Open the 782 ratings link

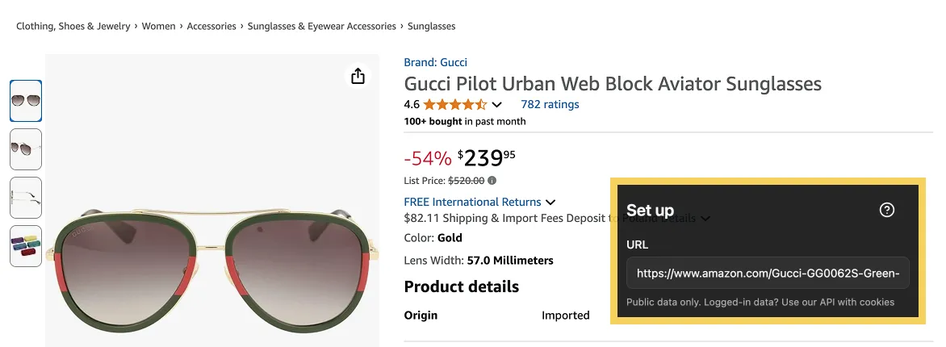(550, 104)
